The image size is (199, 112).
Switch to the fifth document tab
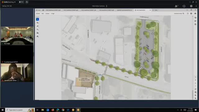click(x=124, y=10)
